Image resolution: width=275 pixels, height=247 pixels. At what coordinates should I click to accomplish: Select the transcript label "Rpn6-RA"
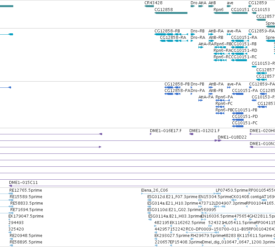pyautogui.click(x=222, y=51)
